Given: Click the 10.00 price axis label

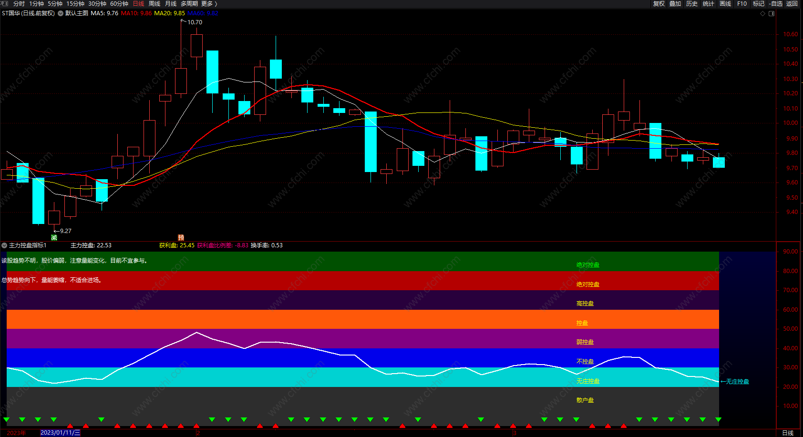Looking at the screenshot, I should click(791, 123).
